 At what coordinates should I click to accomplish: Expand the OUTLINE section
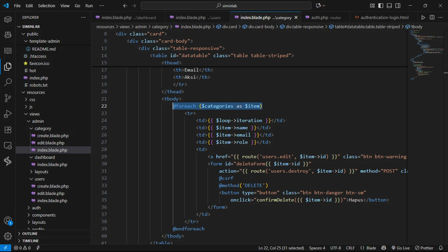click(x=30, y=234)
